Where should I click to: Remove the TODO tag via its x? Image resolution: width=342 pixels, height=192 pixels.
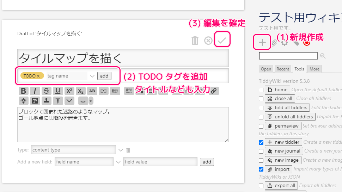click(x=38, y=76)
